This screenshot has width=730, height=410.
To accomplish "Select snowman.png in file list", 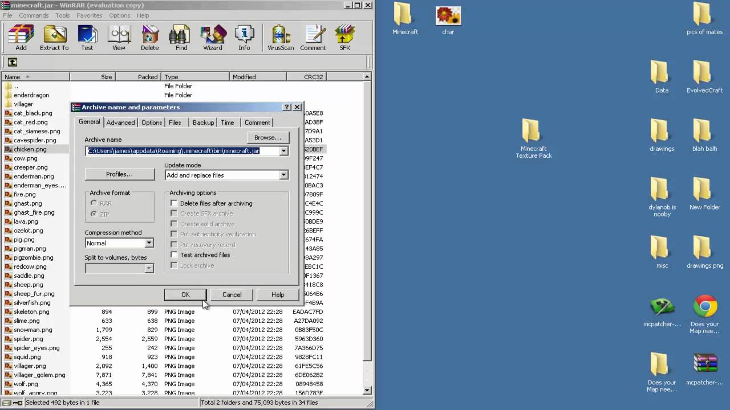I will (33, 330).
